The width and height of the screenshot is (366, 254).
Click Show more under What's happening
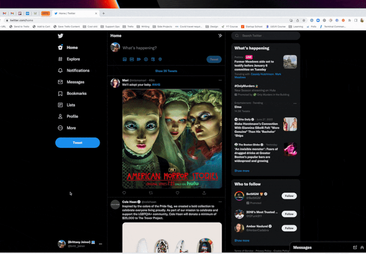[x=242, y=171]
